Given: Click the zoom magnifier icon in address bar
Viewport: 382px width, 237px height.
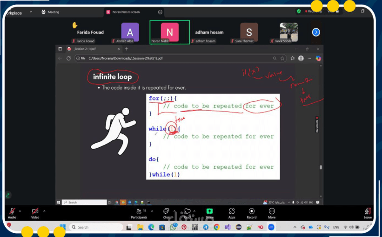Looking at the screenshot, I should pyautogui.click(x=275, y=59).
